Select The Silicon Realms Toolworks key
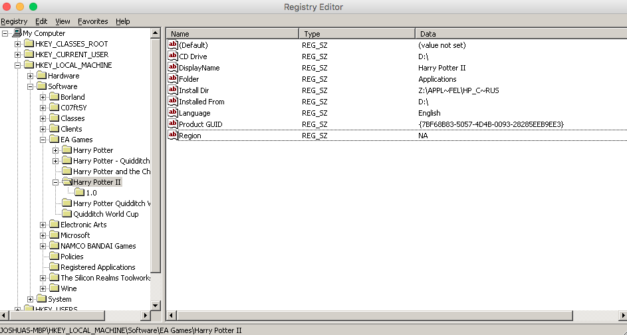627x335 pixels. 105,278
